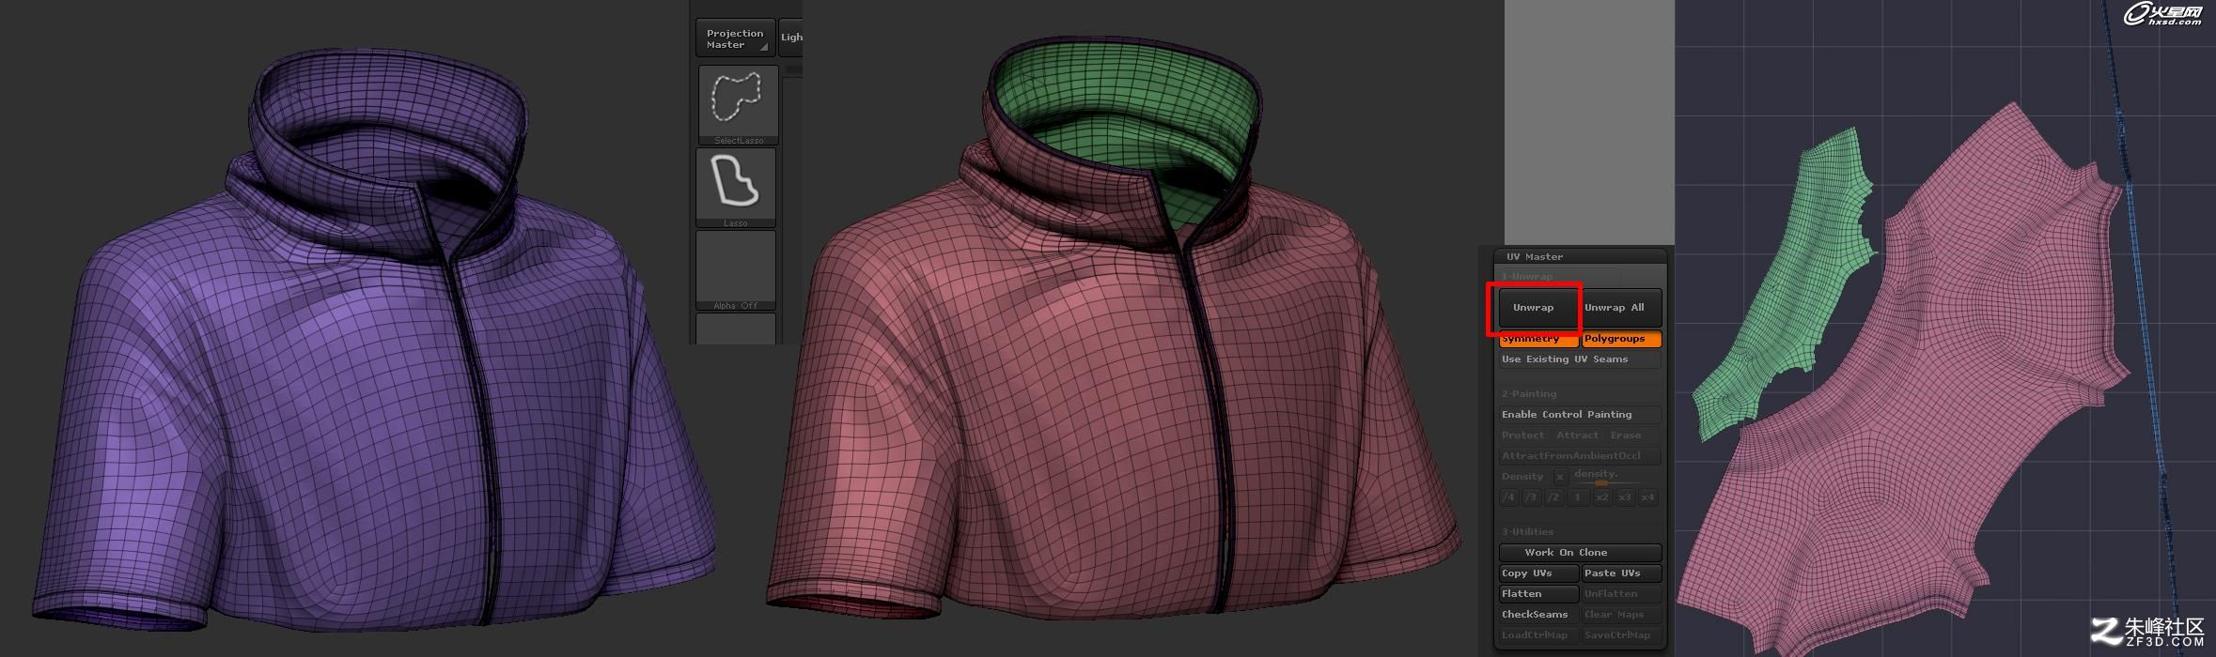The width and height of the screenshot is (2216, 657).
Task: Set density preset to /3
Action: tap(1532, 497)
